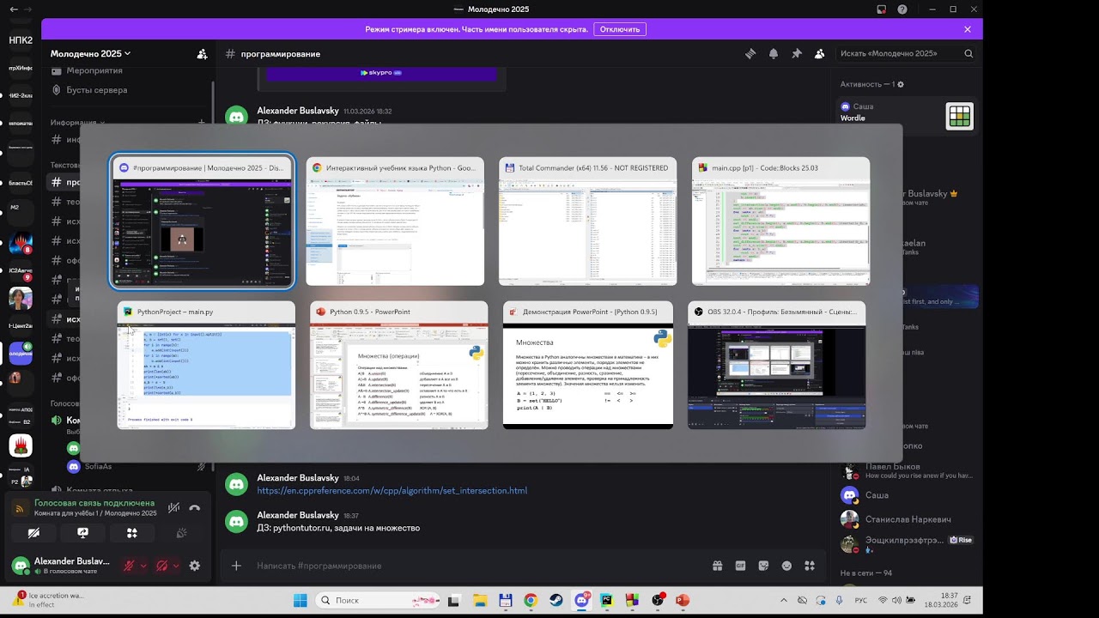Open Google Chrome from the taskbar
Image resolution: width=1099 pixels, height=618 pixels.
pos(531,600)
